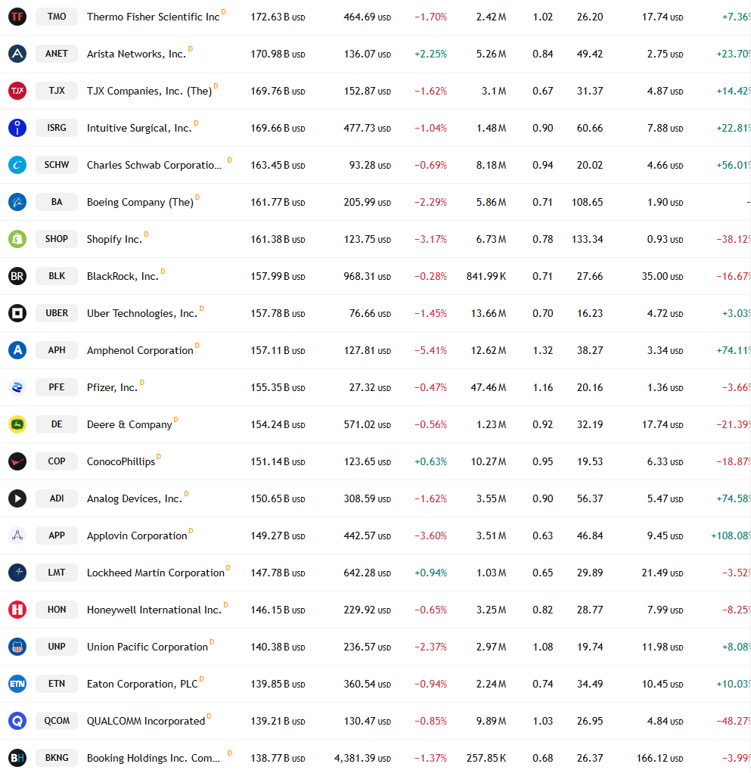The width and height of the screenshot is (751, 773).
Task: Click QUALCOMM Incorporated company name
Action: click(x=146, y=722)
